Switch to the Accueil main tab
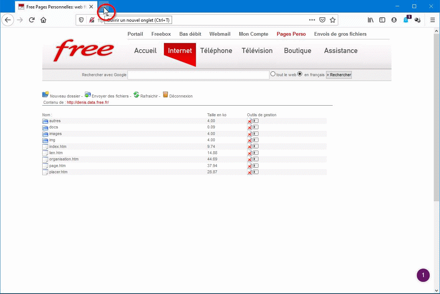Image resolution: width=440 pixels, height=294 pixels. pos(145,50)
